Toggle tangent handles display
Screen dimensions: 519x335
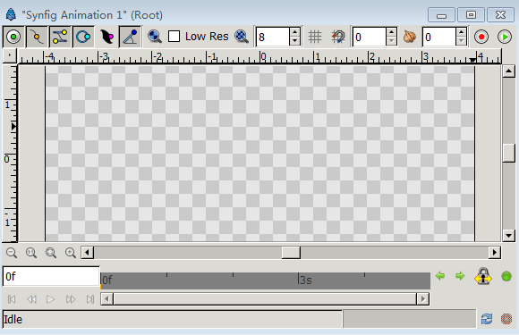point(60,37)
